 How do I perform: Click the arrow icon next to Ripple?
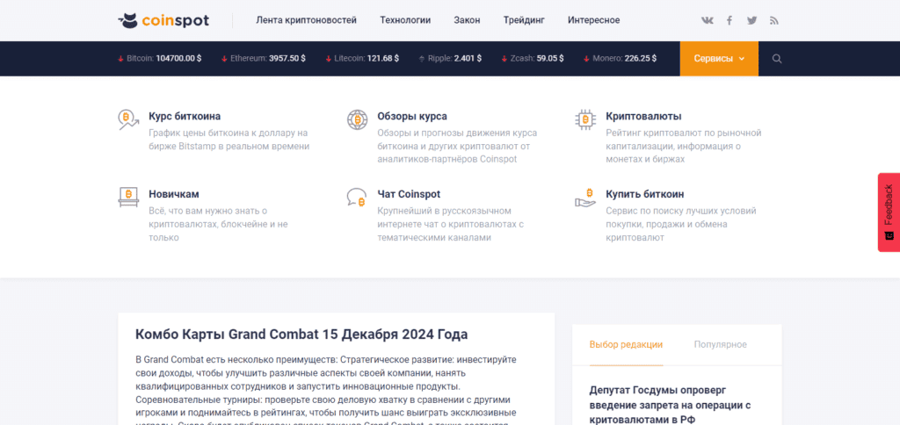(422, 59)
